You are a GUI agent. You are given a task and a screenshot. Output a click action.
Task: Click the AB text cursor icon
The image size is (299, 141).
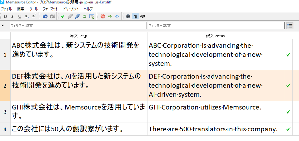pyautogui.click(x=142, y=16)
